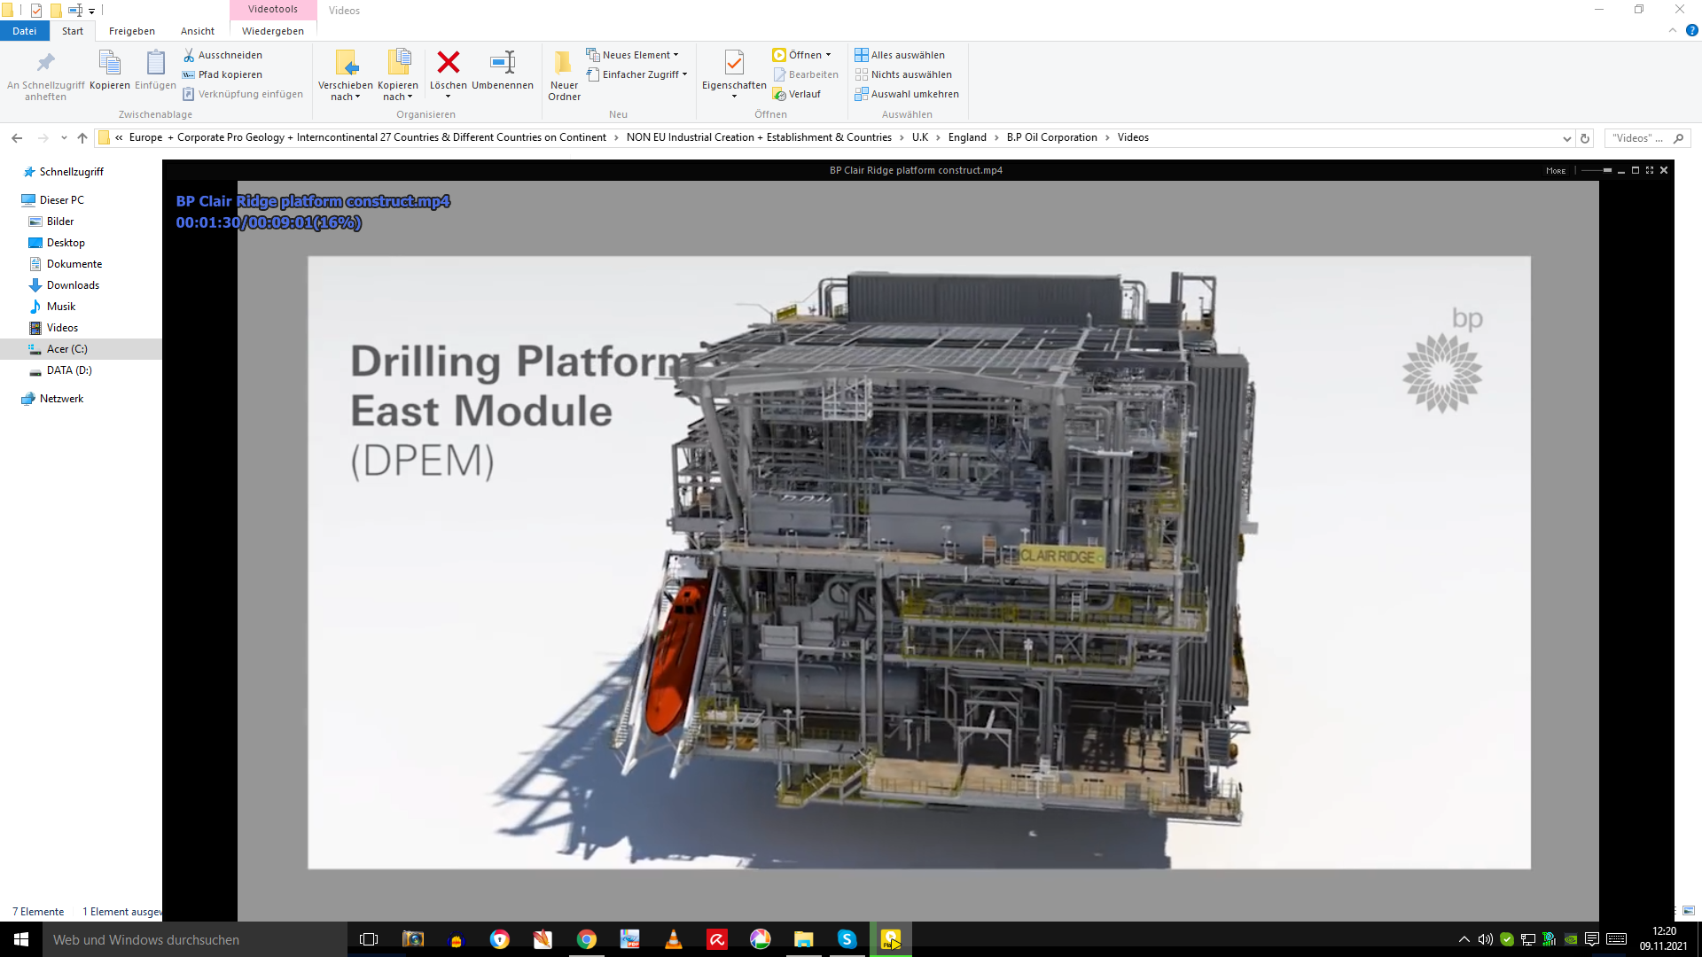Open Google Chrome from the taskbar
This screenshot has height=957, width=1702.
tap(587, 939)
